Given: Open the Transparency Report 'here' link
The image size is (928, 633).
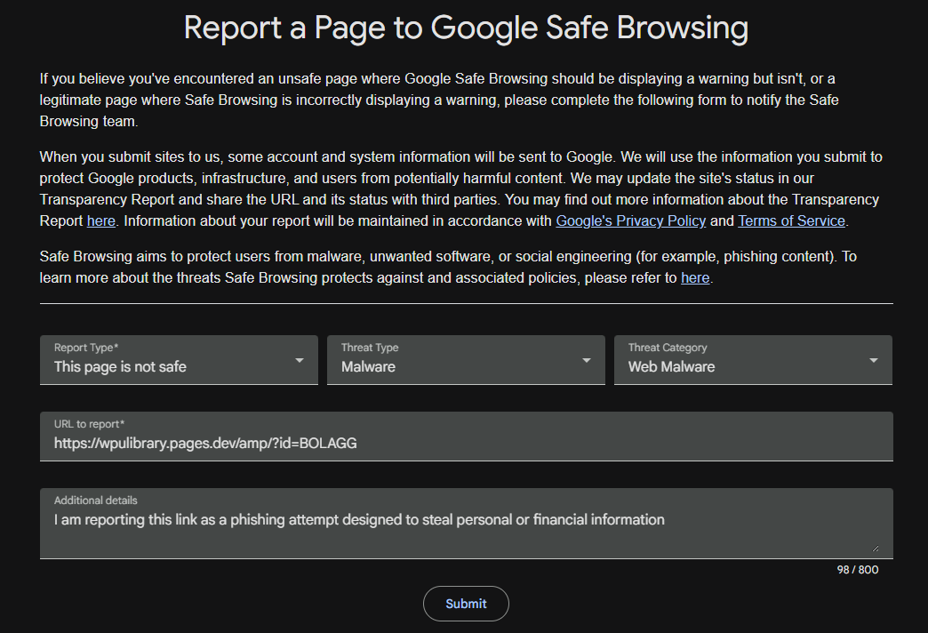Looking at the screenshot, I should [101, 220].
